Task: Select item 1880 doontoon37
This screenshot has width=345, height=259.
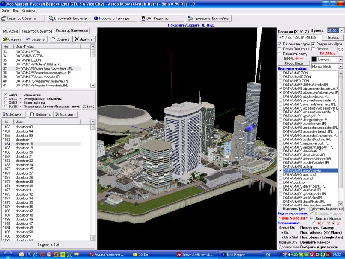Action: click(x=42, y=211)
